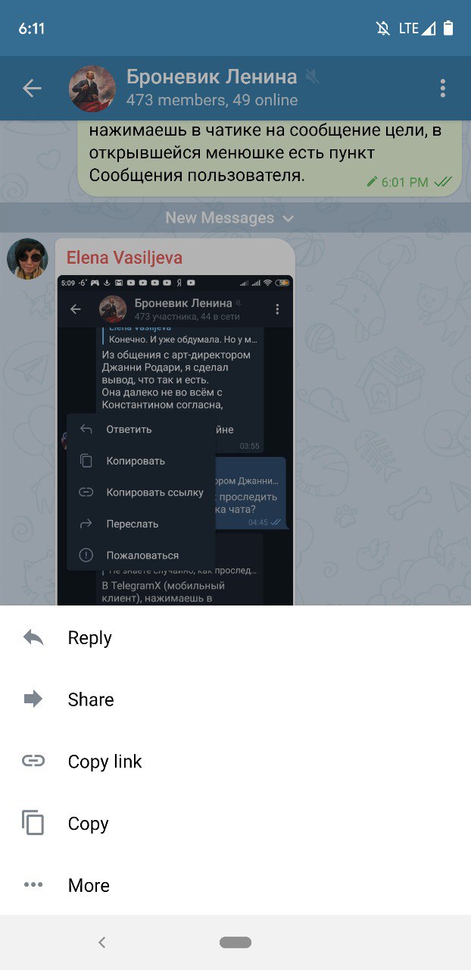This screenshot has width=471, height=970.
Task: Tap the Copy pages icon
Action: click(33, 823)
